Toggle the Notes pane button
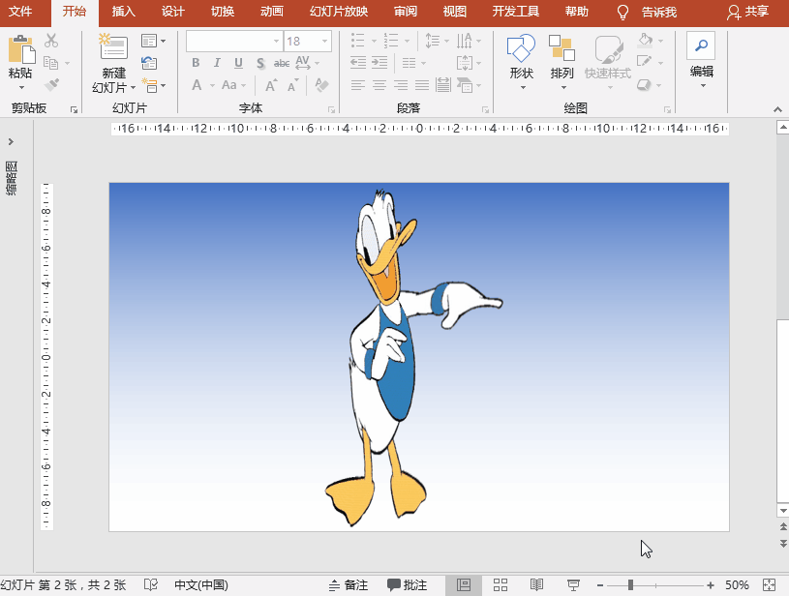The image size is (789, 596). click(x=349, y=585)
